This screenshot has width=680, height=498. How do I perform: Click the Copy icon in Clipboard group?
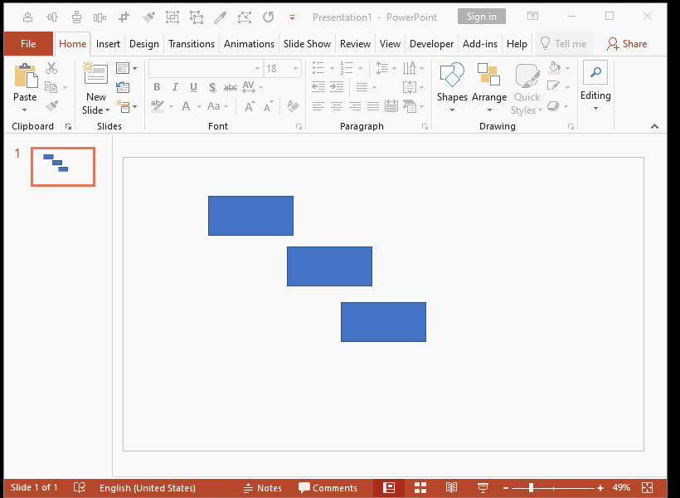pos(51,87)
